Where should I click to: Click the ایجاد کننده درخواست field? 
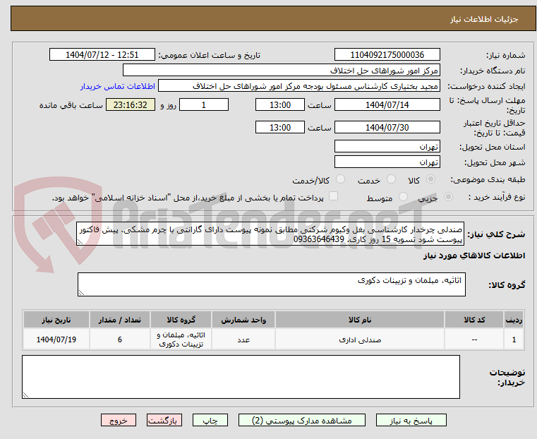pos(298,86)
